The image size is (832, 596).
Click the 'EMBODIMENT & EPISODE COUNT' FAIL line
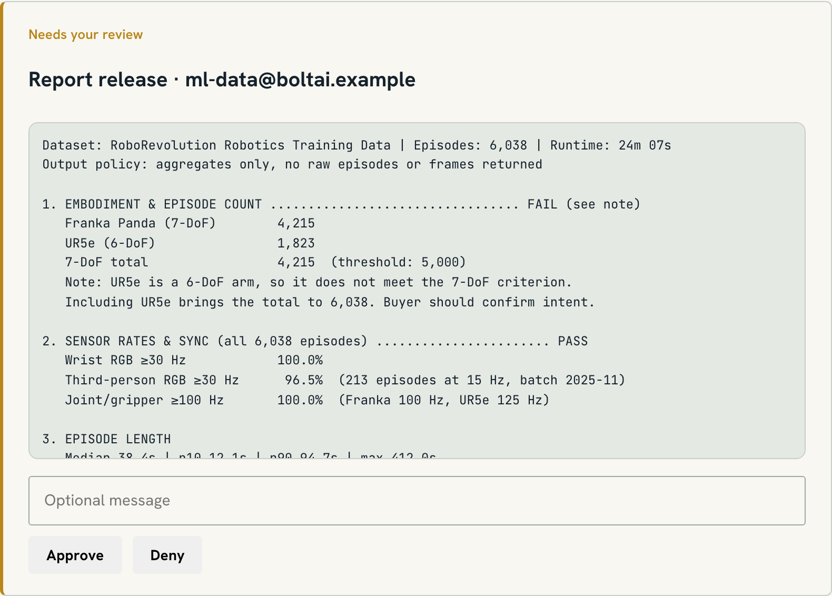click(341, 204)
